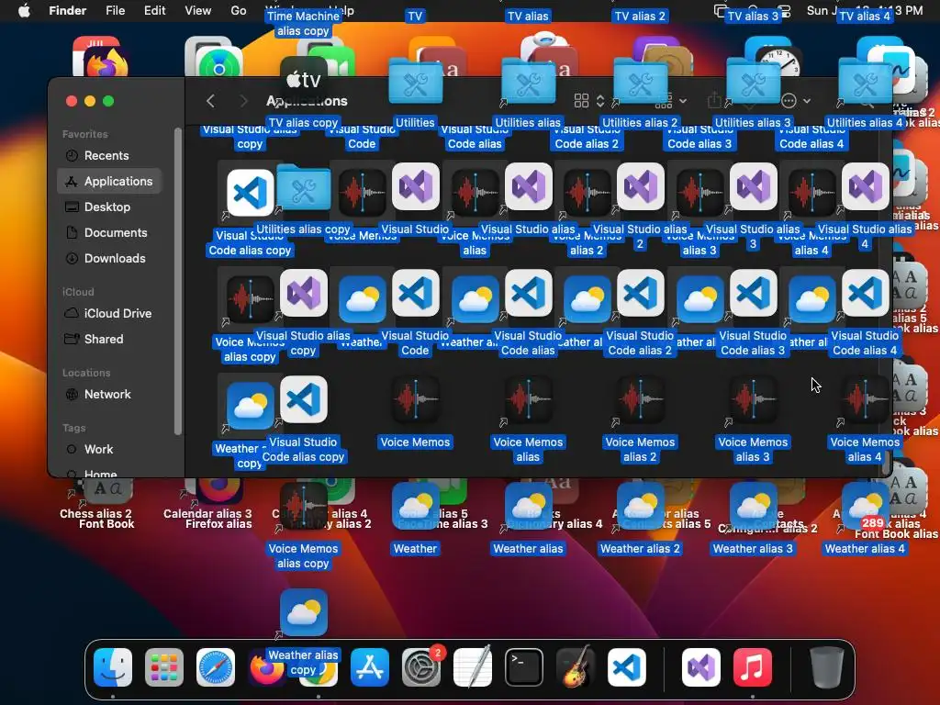Launch TextEdit from the Dock

[473, 667]
